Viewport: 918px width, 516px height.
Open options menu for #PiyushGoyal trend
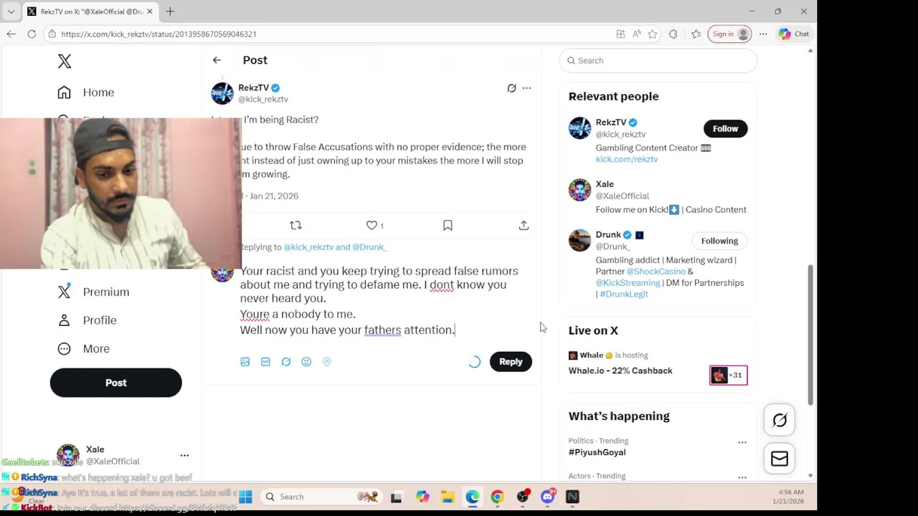[742, 442]
